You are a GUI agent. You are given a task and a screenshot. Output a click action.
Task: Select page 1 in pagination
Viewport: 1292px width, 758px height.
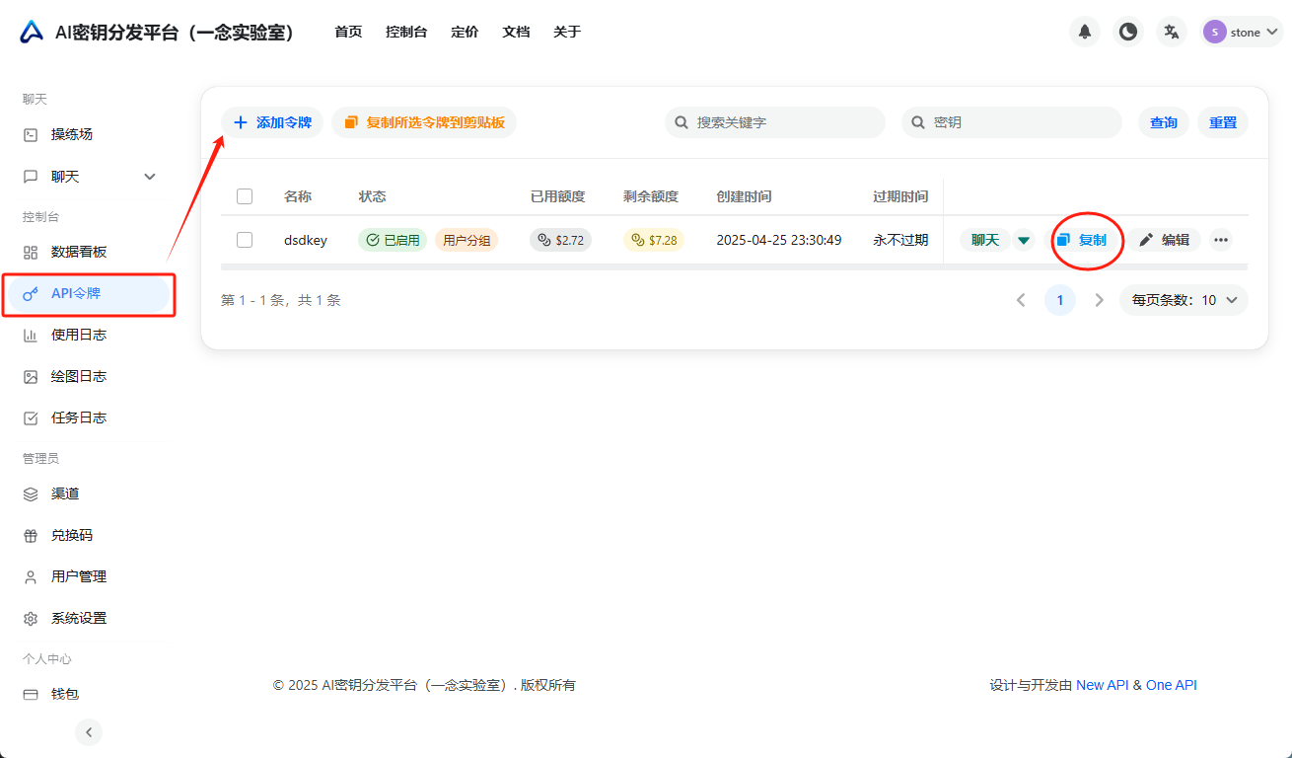[1060, 300]
